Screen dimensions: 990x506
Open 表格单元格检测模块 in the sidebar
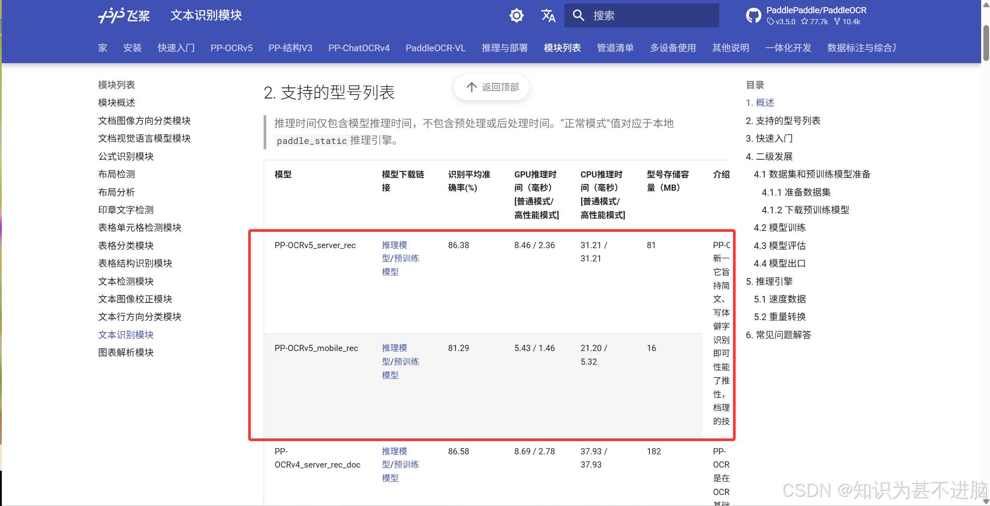[x=140, y=227]
